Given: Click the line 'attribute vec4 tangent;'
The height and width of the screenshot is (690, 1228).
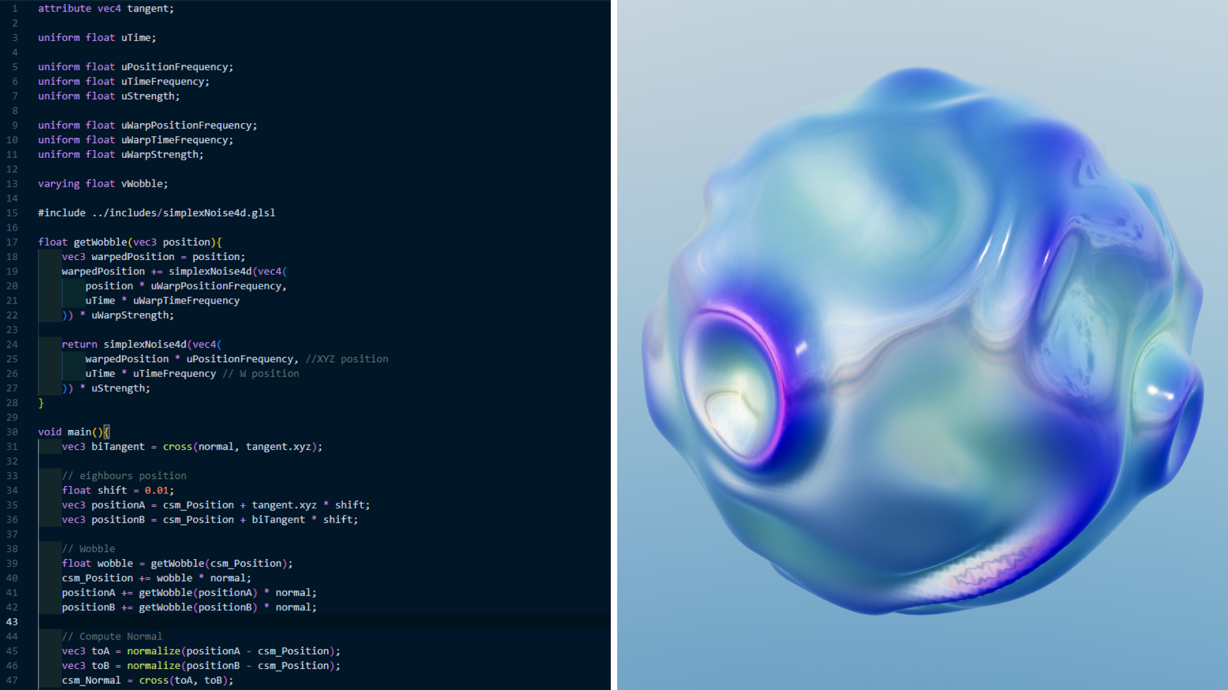Looking at the screenshot, I should 106,8.
